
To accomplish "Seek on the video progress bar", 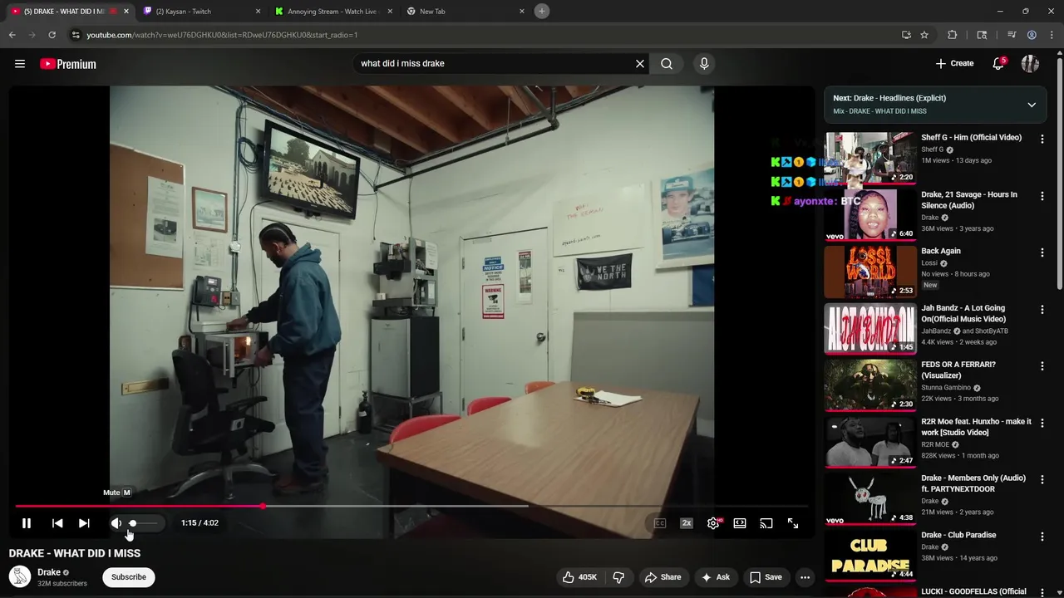I will (x=411, y=506).
